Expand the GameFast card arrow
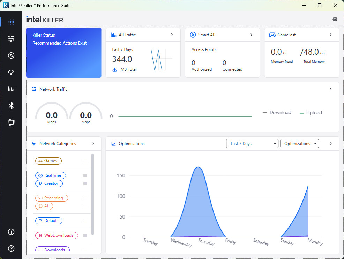The image size is (344, 259). click(x=331, y=35)
